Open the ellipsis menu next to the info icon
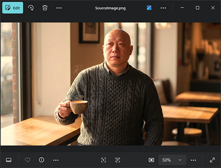221x168 pixels. pos(56,160)
